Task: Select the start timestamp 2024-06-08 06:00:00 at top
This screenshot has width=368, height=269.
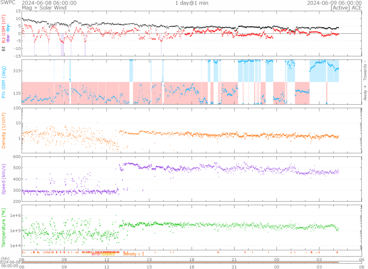Action: (x=49, y=3)
